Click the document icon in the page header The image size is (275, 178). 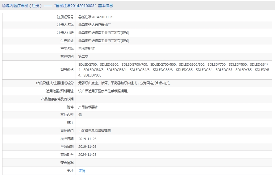[x=4, y=6]
